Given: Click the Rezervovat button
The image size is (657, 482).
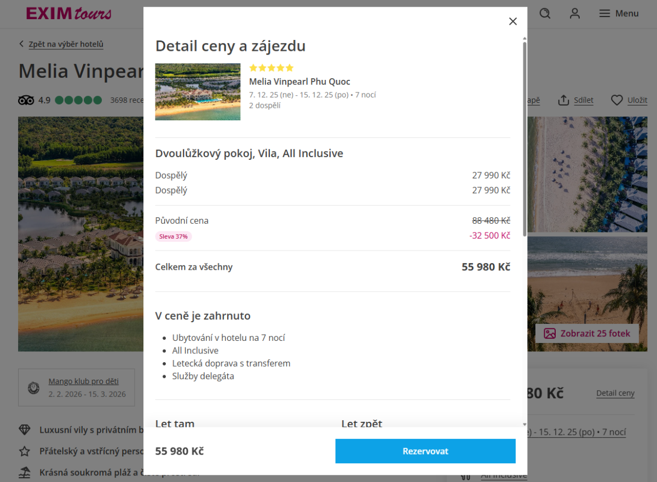Looking at the screenshot, I should [x=425, y=451].
